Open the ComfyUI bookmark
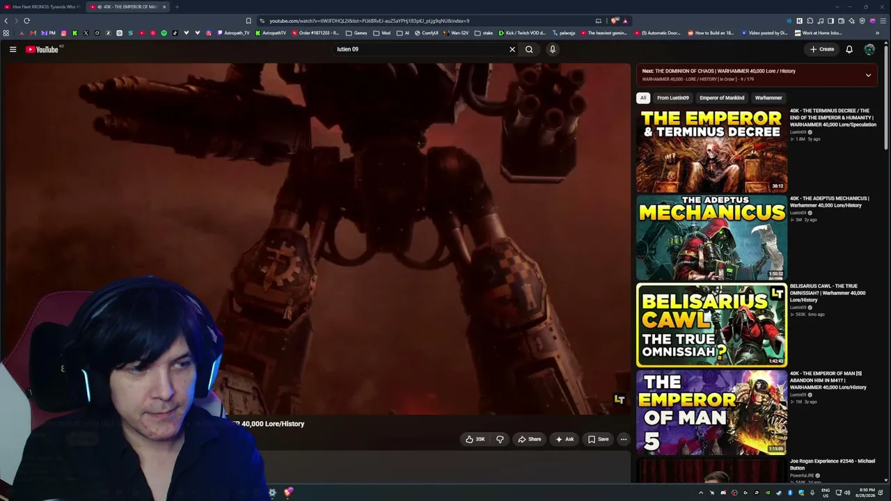The width and height of the screenshot is (891, 501). click(x=427, y=33)
